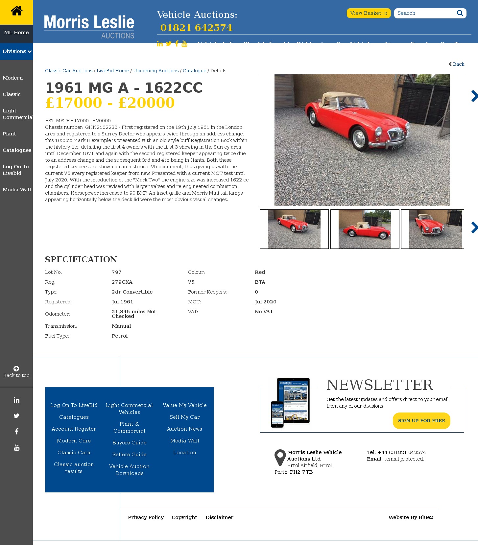Open Light Commercial in sidebar
The height and width of the screenshot is (545, 478).
point(18,114)
